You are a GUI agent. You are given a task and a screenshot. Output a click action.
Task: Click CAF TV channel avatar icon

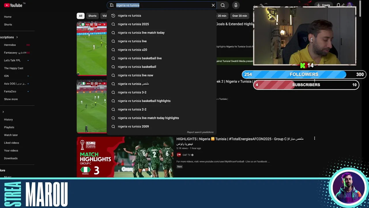tap(179, 155)
